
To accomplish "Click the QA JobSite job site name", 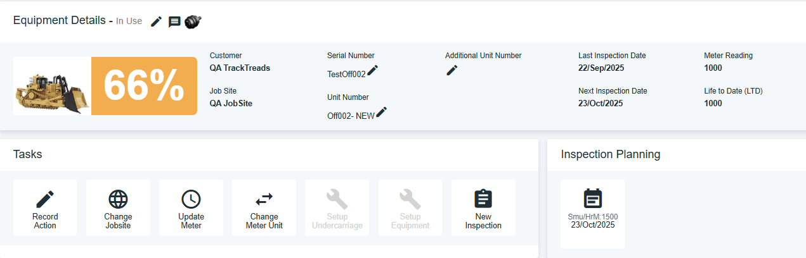I will coord(231,103).
